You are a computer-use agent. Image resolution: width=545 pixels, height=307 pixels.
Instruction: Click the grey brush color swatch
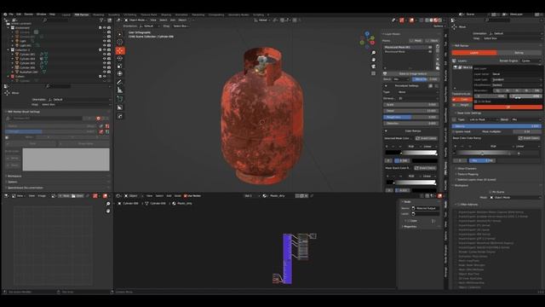pos(66,159)
